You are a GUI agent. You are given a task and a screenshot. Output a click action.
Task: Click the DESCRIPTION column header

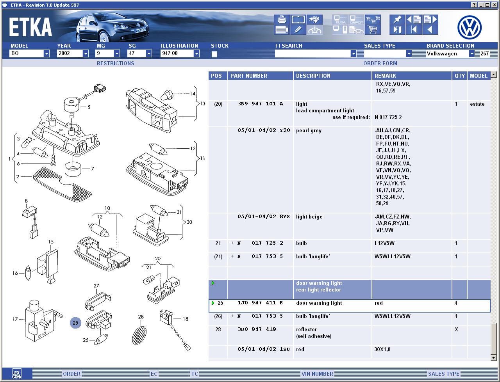332,76
